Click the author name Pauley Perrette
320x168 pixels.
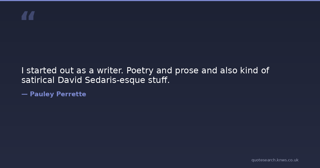58,94
